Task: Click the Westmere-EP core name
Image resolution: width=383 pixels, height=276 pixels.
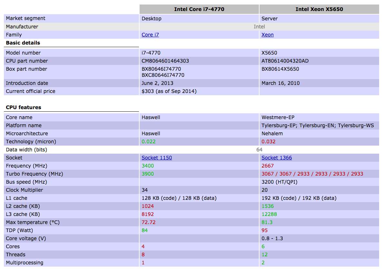Action: click(278, 118)
